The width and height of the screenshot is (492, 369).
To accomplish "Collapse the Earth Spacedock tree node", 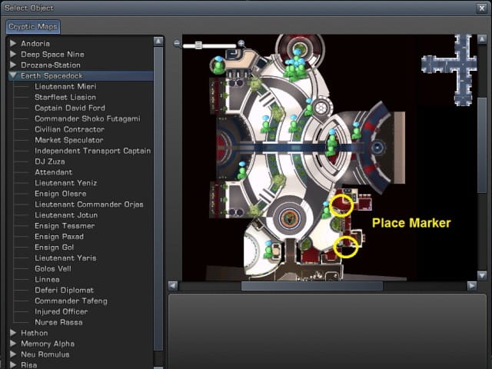I will click(13, 76).
